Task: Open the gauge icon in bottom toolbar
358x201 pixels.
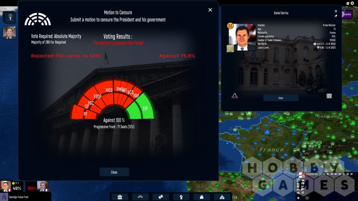Action: [x=140, y=197]
